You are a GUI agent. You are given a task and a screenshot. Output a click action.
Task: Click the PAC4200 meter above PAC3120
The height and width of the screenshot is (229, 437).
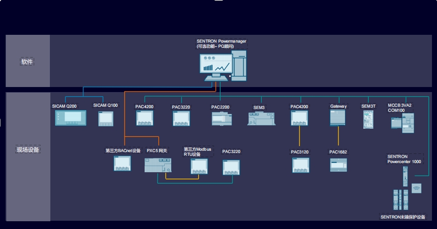[299, 118]
